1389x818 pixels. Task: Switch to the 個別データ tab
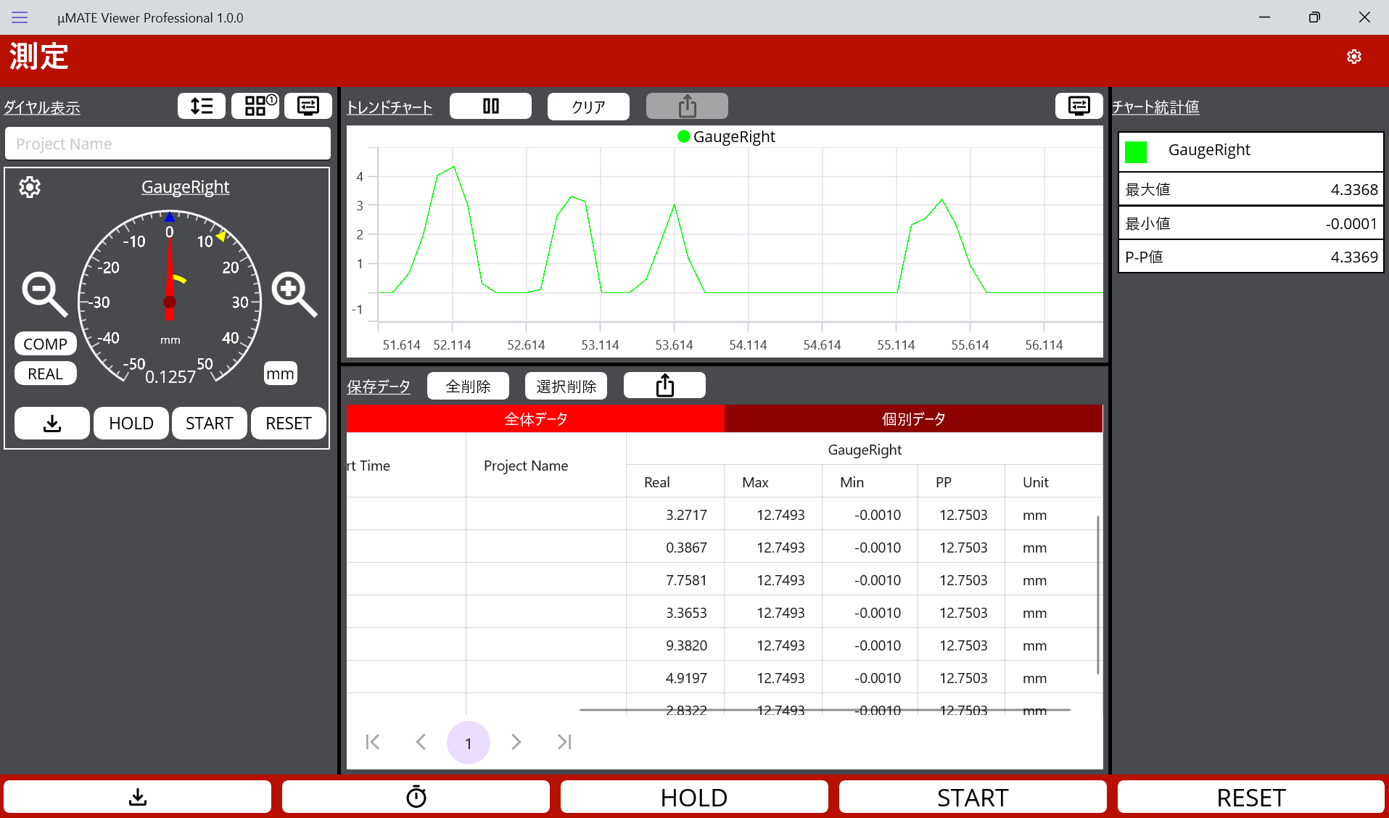pos(913,418)
